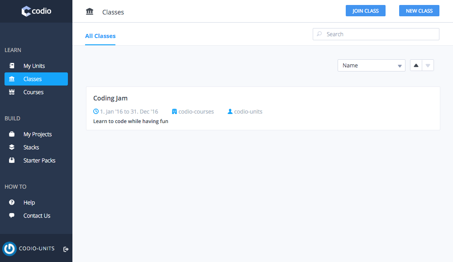Open the Name sort dropdown
This screenshot has height=262, width=453.
371,65
